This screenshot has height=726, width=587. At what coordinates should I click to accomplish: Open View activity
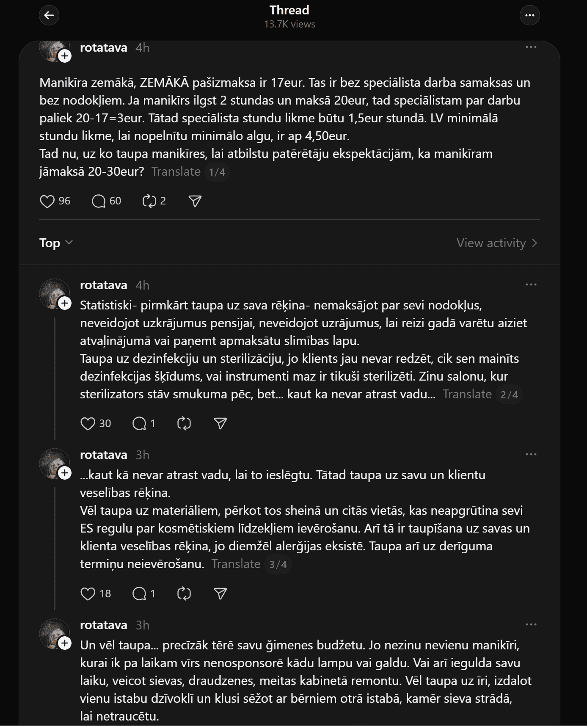coord(497,243)
